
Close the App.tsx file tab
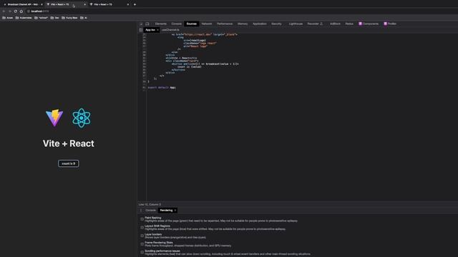(157, 30)
